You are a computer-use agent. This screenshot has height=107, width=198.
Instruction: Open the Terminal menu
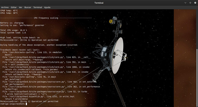(38, 7)
